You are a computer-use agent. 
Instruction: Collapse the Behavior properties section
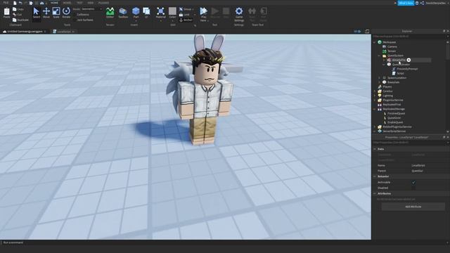pos(375,176)
